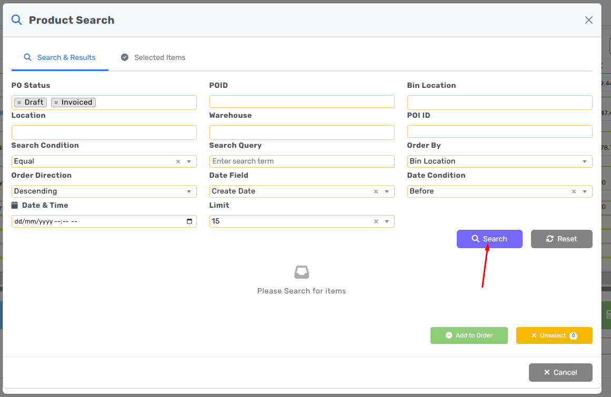Open the calendar picker for Date & Time
Viewport: 611px width, 397px height.
[x=189, y=221]
